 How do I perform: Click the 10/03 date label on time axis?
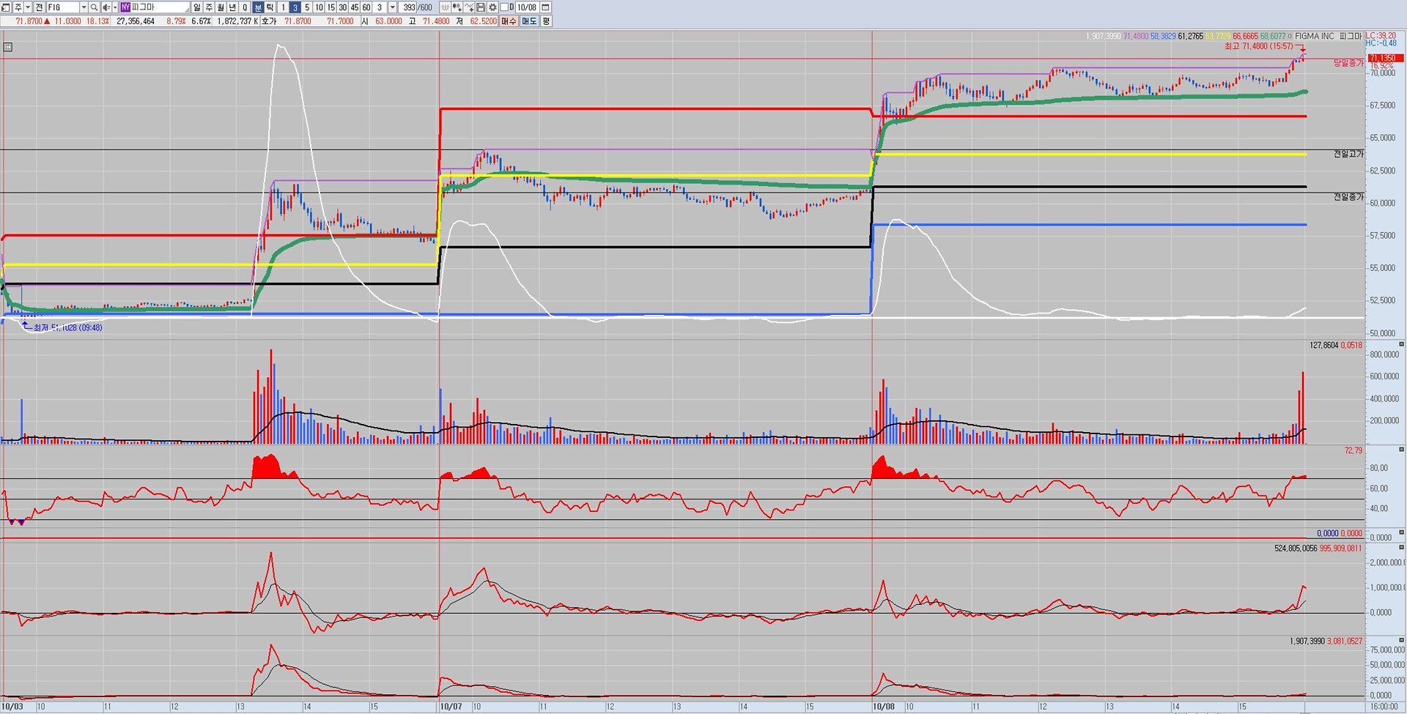click(x=12, y=707)
